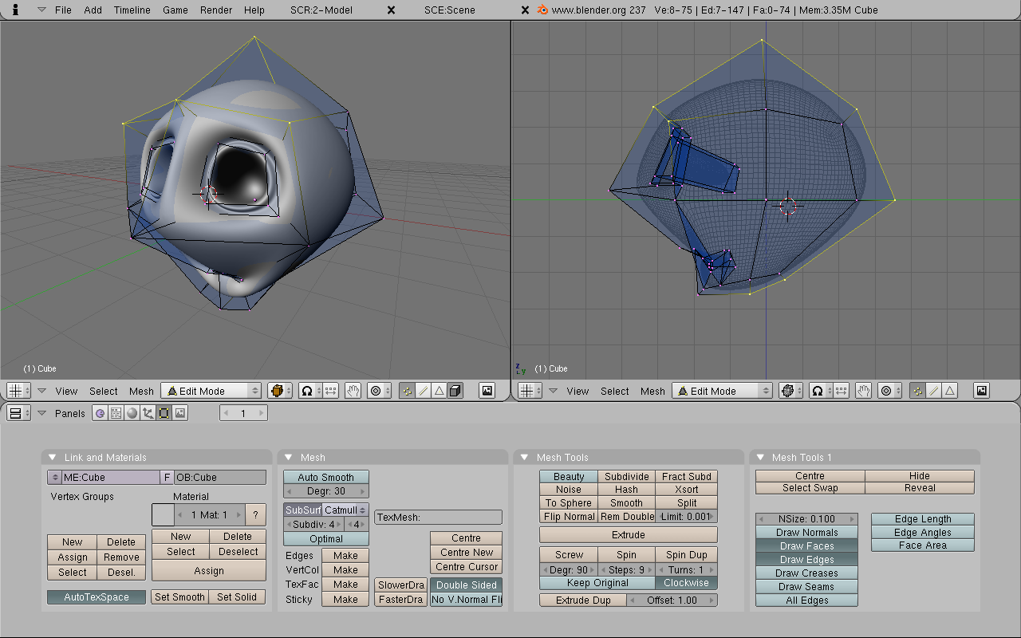This screenshot has height=638, width=1021.
Task: Click the info window type icon
Action: 15,10
